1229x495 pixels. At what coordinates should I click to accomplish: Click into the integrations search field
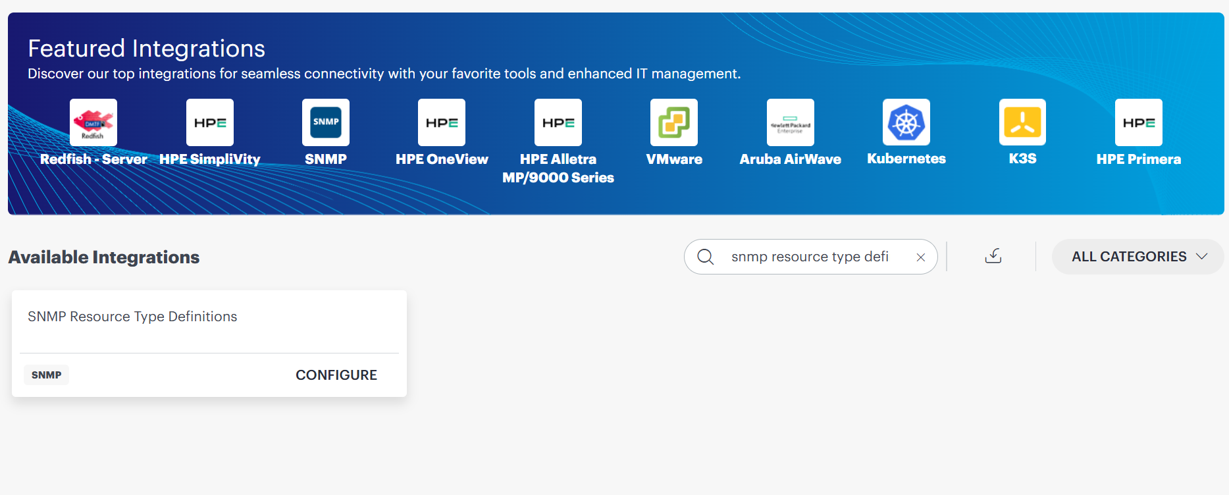[x=810, y=257]
